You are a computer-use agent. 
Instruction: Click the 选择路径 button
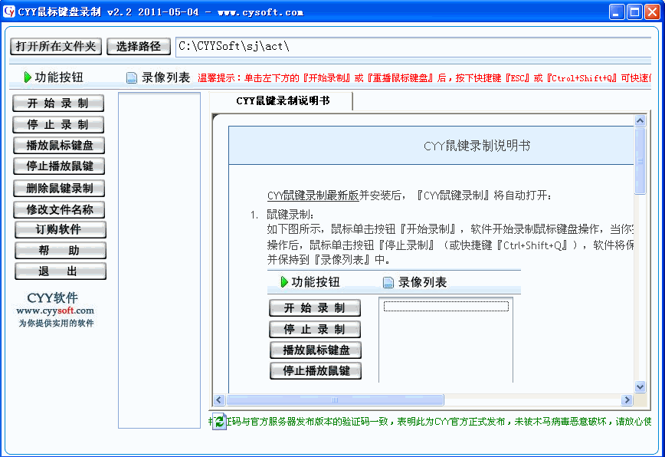139,46
